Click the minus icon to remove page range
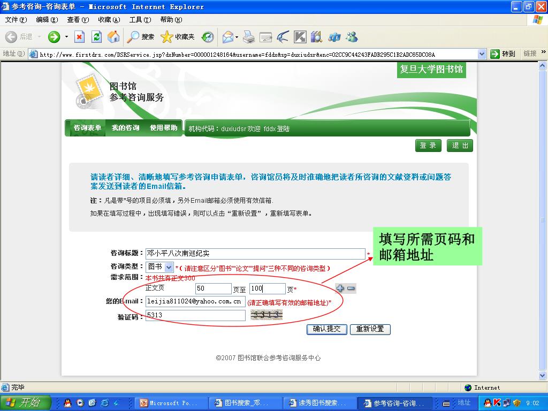 351,288
